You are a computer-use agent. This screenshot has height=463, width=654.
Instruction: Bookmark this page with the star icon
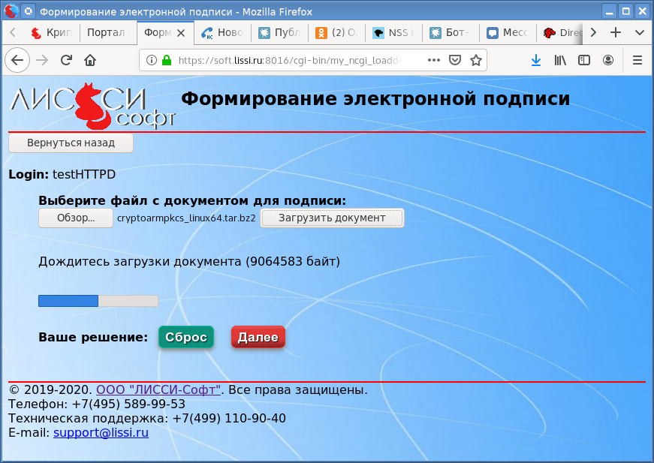click(475, 60)
